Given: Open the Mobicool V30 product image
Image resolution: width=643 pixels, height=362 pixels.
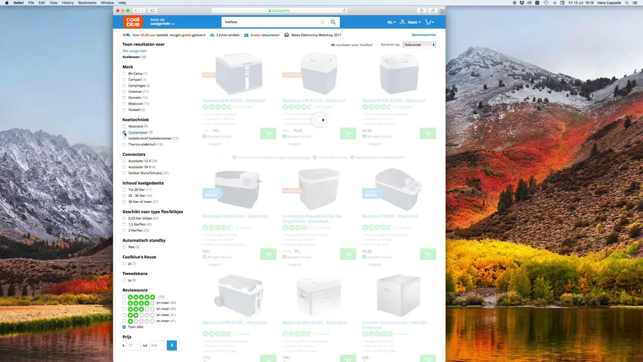Looking at the screenshot, I should coord(318,73).
